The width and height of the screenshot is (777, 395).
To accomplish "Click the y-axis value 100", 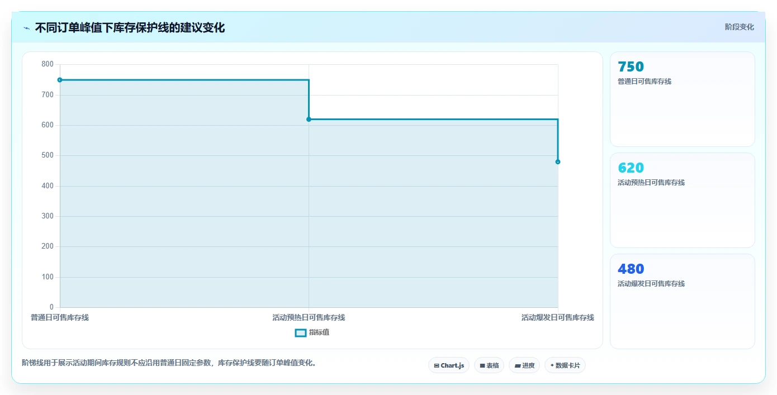I will tap(48, 277).
